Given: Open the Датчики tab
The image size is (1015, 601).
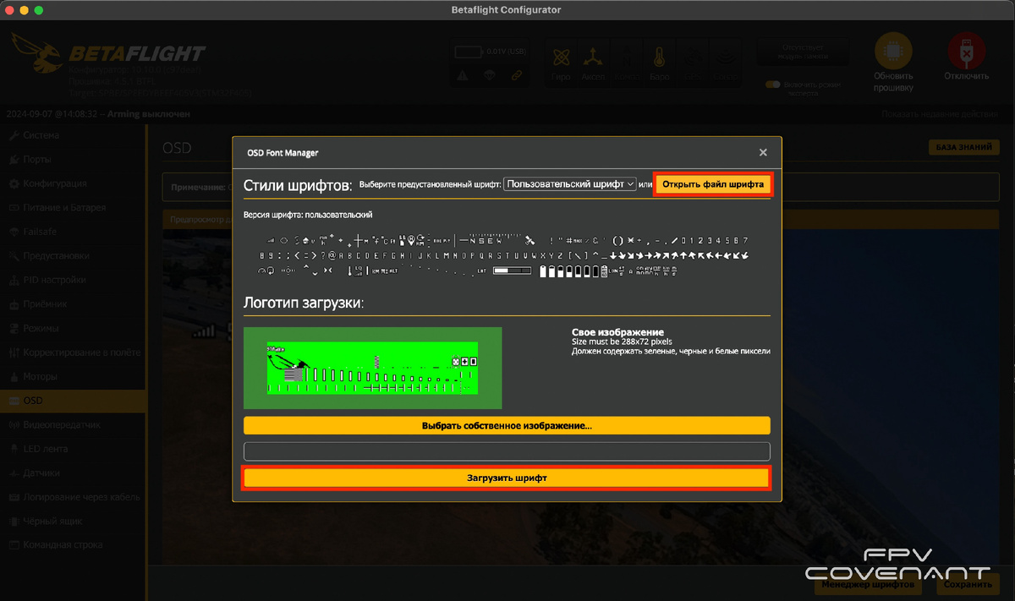Looking at the screenshot, I should 73,473.
